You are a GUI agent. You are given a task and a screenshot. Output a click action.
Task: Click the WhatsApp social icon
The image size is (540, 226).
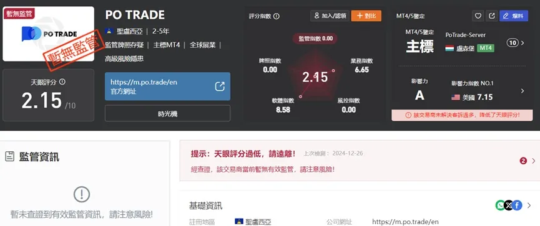coord(500,205)
